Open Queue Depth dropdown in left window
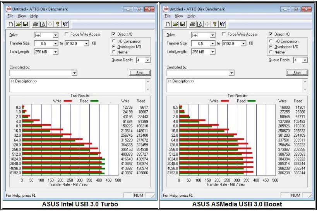Screen dimensions: 317x211 [x=148, y=60]
